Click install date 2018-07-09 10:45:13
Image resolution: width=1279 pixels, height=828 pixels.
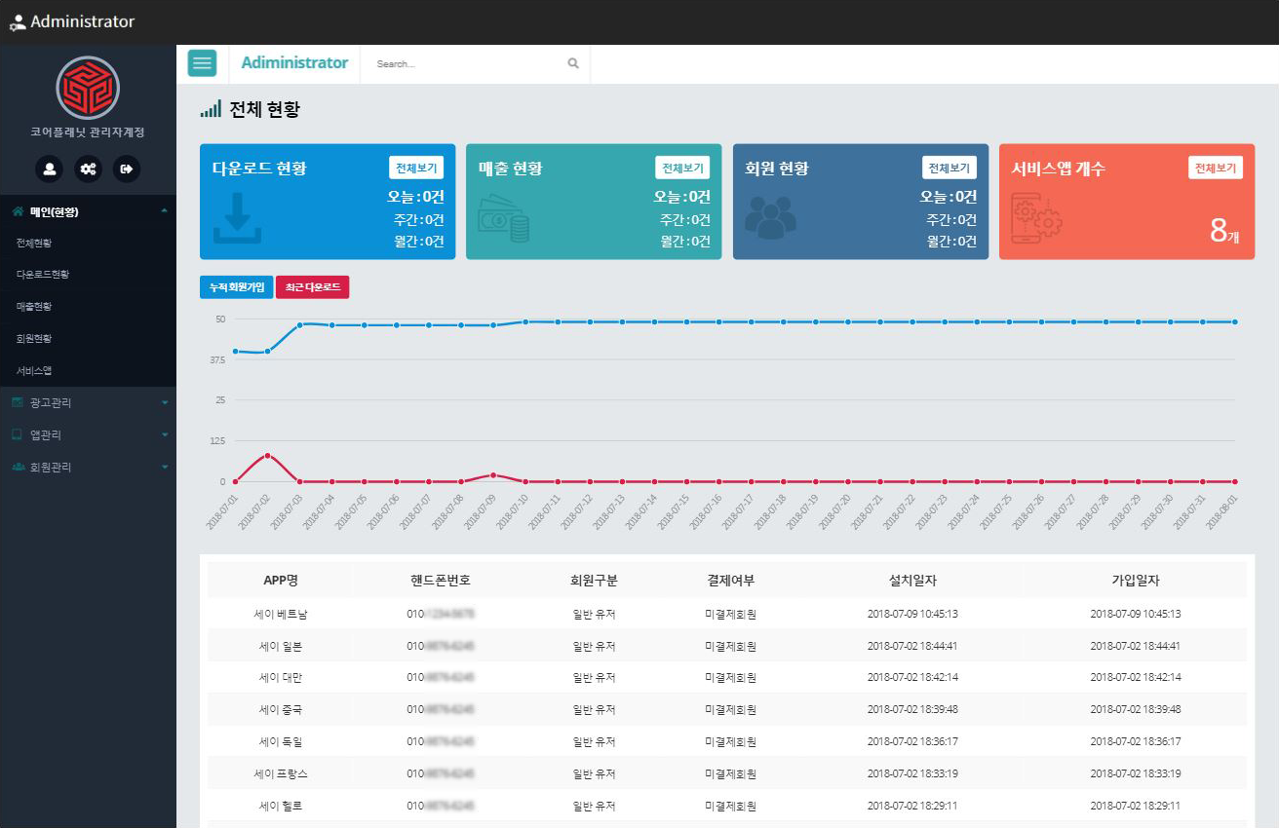912,614
